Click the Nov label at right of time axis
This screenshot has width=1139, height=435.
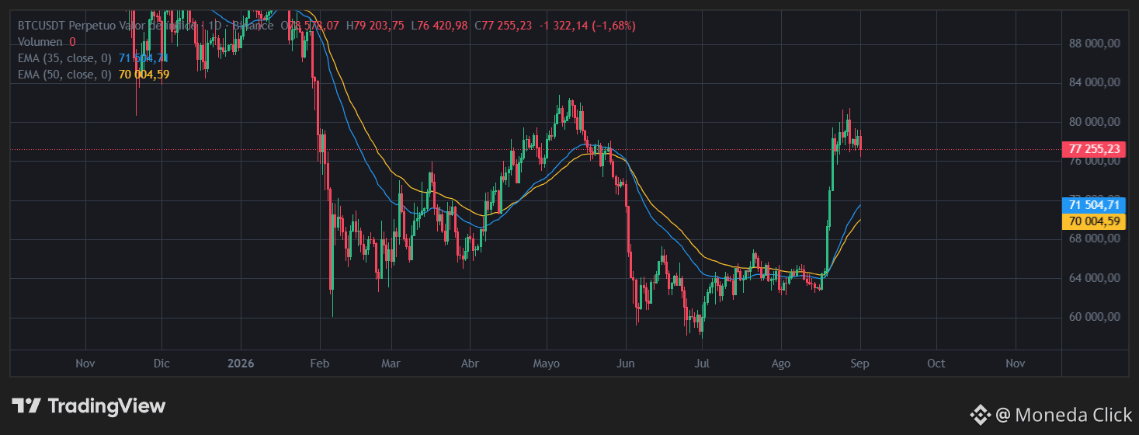point(1016,363)
